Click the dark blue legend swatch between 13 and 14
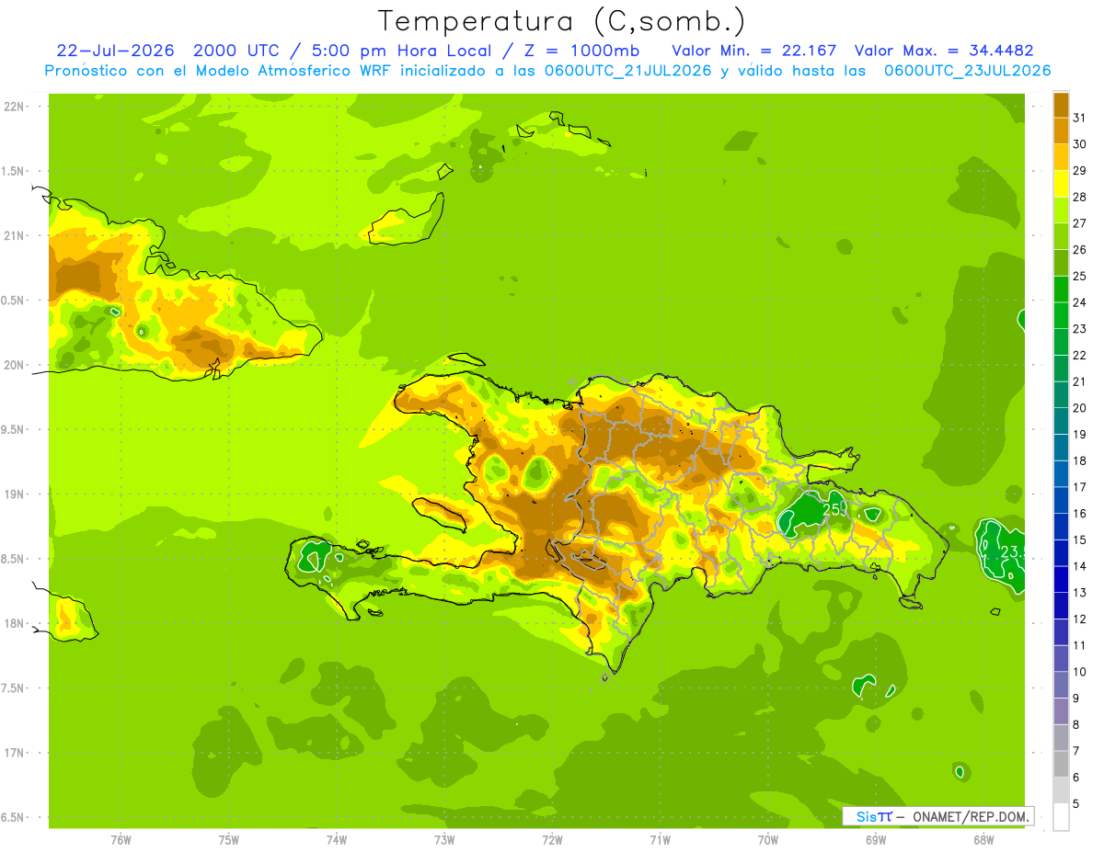Screen dimensions: 1104x852 (x=1061, y=579)
